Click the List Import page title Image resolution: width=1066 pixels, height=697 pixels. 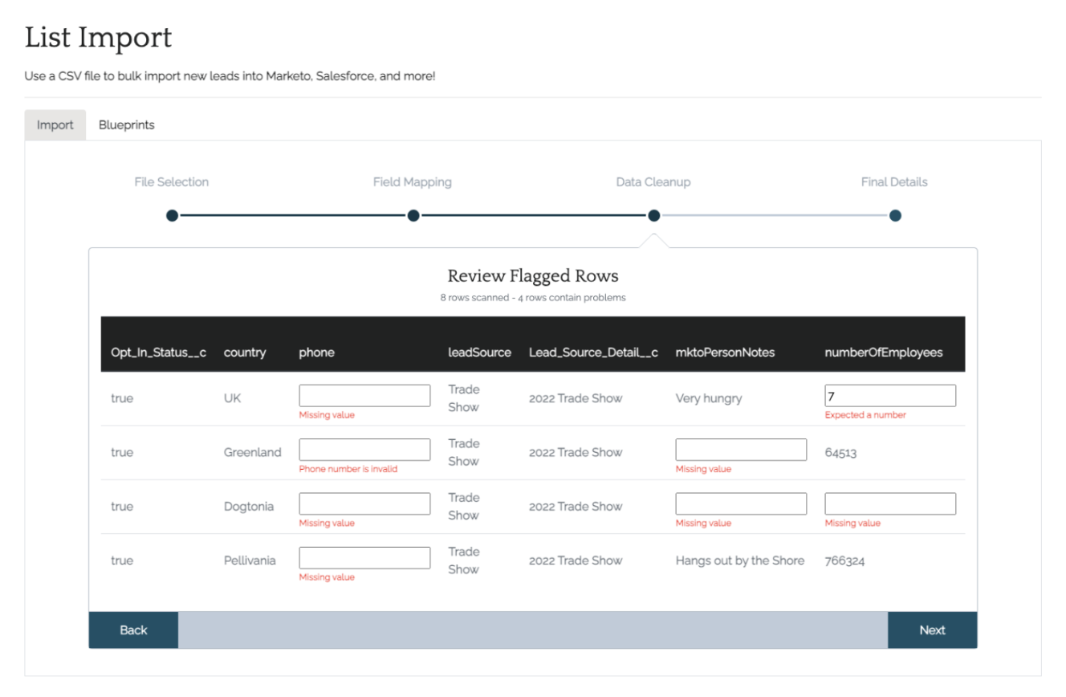[98, 38]
